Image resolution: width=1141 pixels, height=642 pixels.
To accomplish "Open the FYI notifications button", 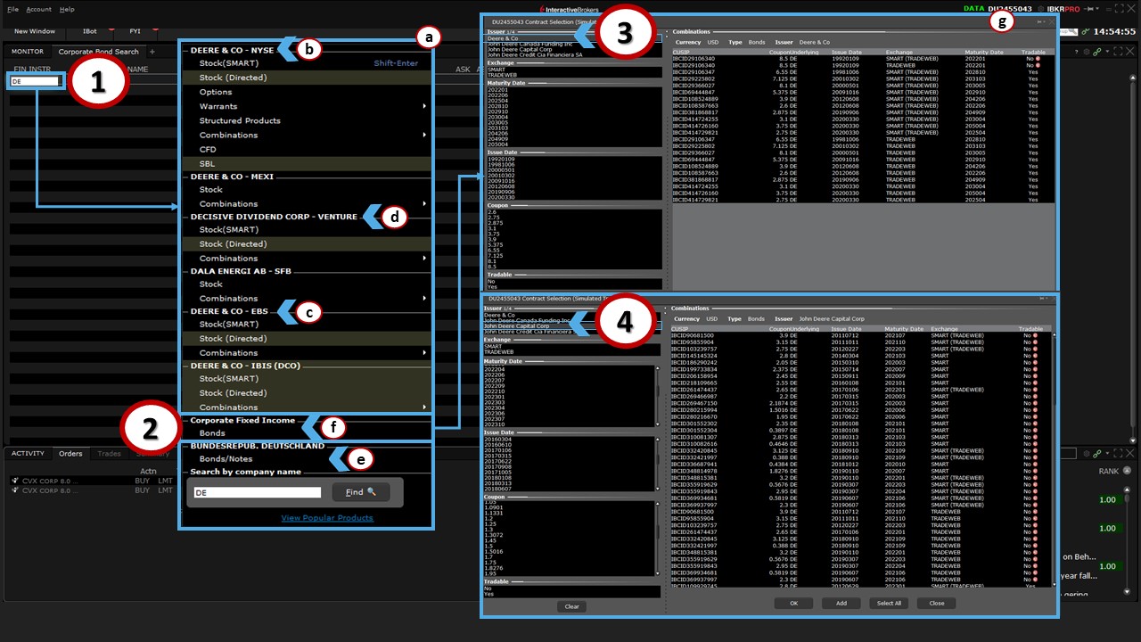I will tap(135, 31).
